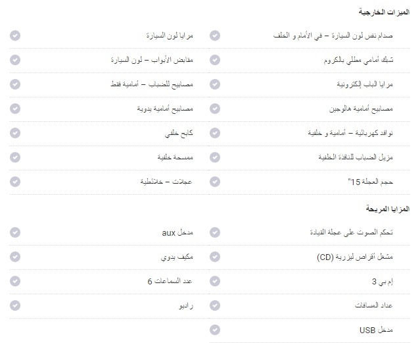
Task: Click the check icon for مشغل أقراص ليزرية (CD)
Action: coord(215,257)
